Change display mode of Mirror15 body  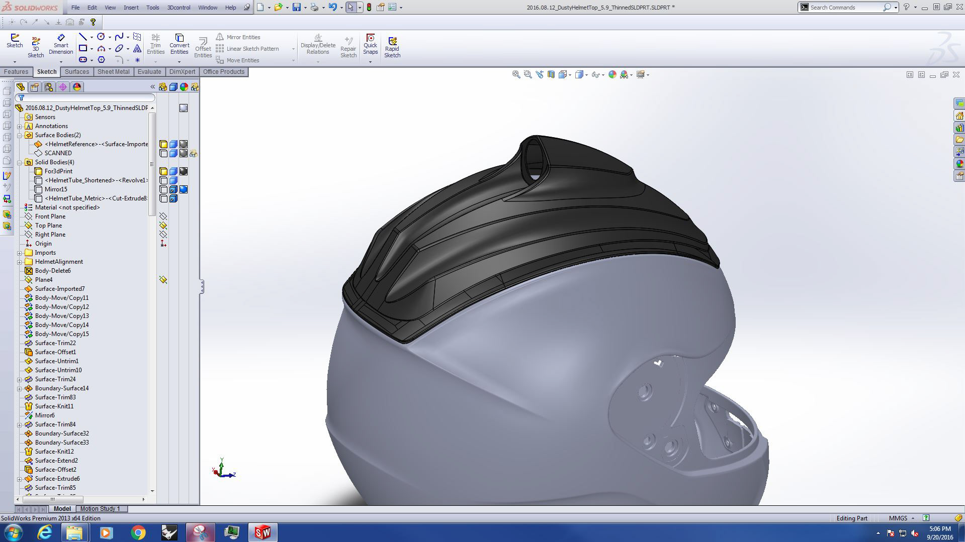173,189
